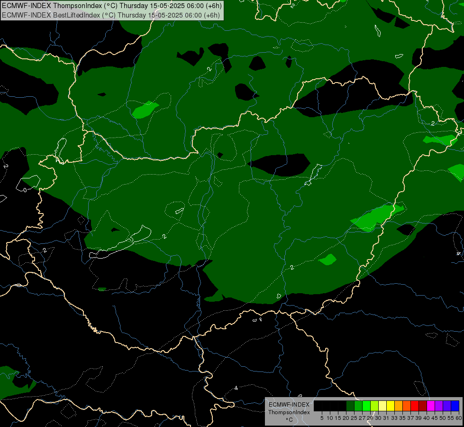
Task: Click the legend tick label 45
Action: [x=435, y=418]
